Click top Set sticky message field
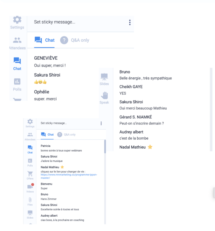 tap(55, 22)
